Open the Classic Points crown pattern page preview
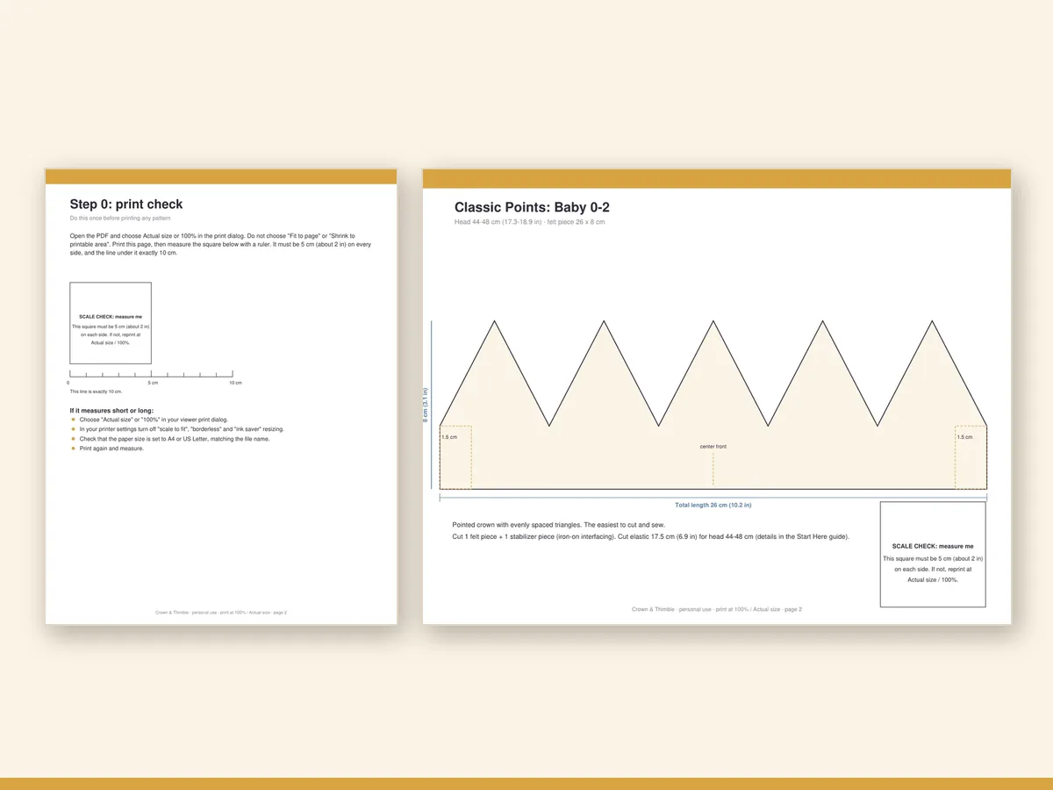This screenshot has height=790, width=1053. 717,397
